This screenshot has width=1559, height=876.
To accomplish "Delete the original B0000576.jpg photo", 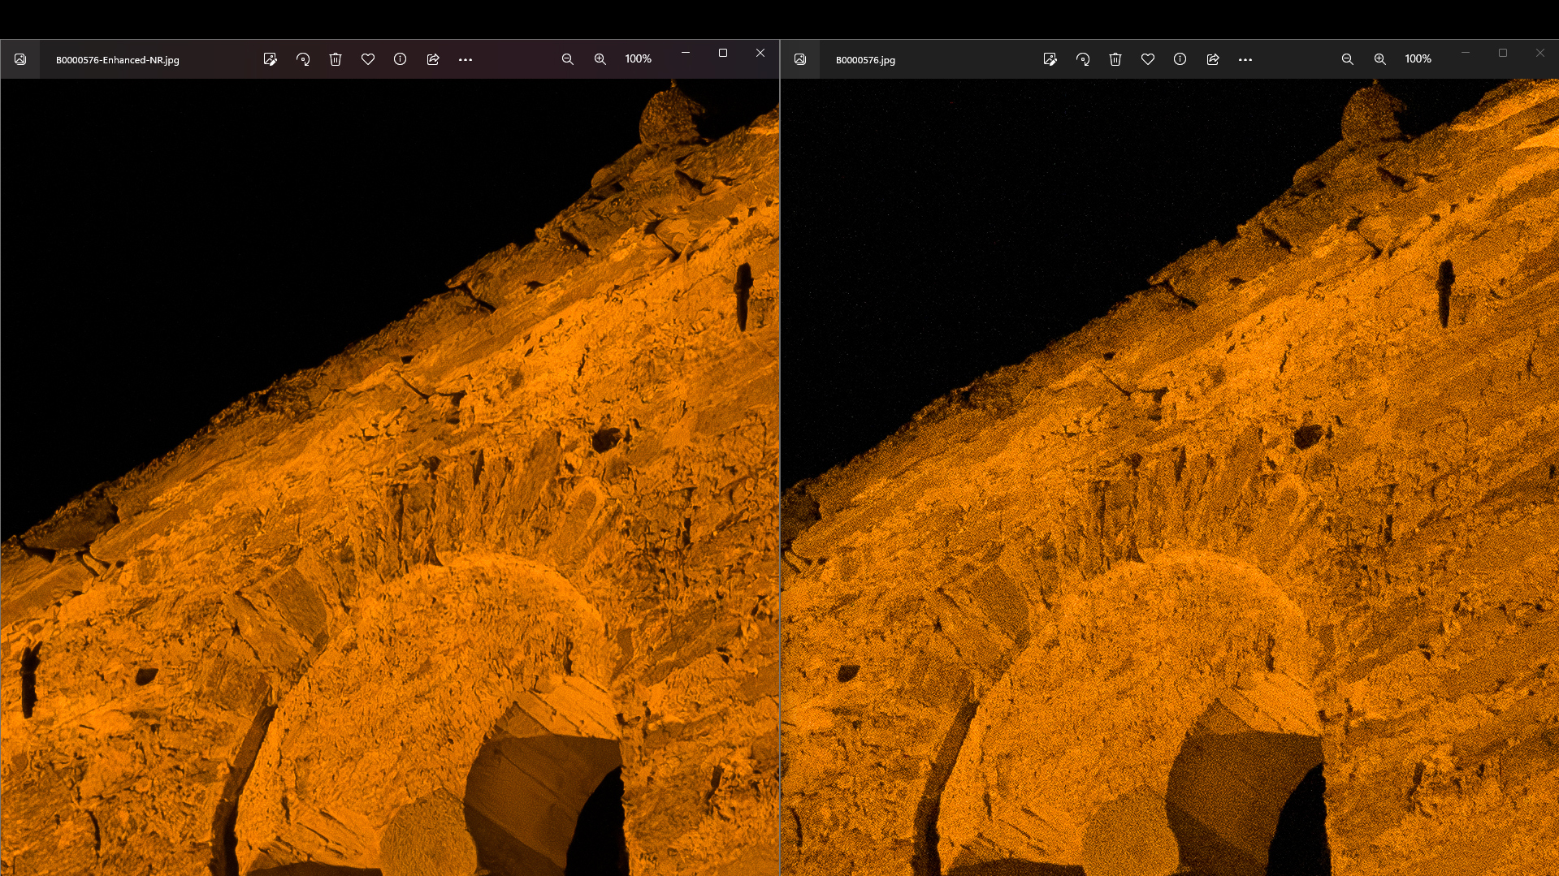I will 1115,59.
